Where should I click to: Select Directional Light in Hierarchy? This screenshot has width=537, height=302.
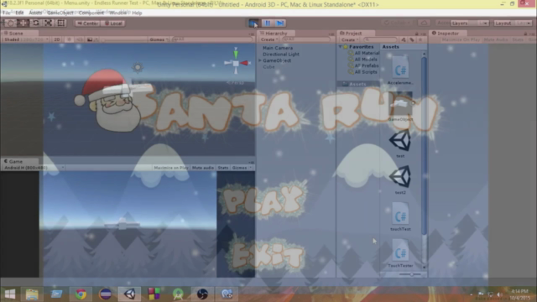coord(281,54)
